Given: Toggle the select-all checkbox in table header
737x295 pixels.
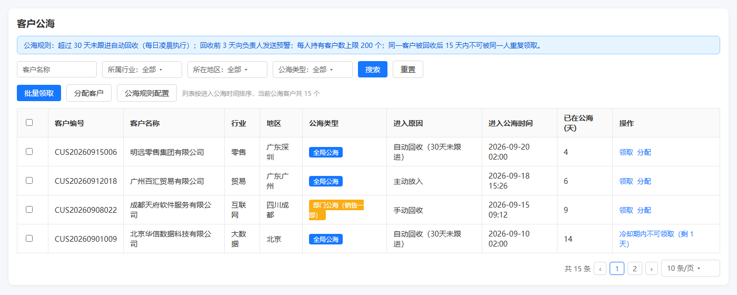Looking at the screenshot, I should (29, 122).
